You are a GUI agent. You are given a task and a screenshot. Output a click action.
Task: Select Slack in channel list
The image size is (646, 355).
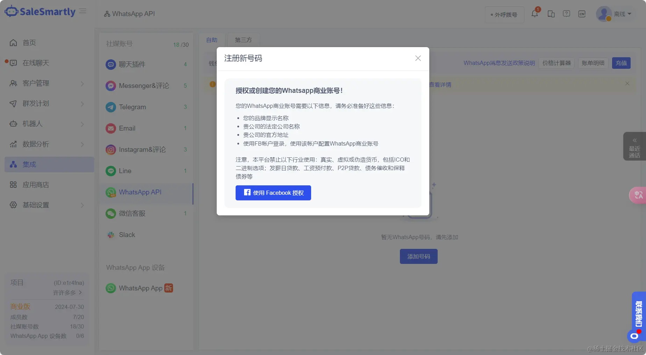coord(146,235)
